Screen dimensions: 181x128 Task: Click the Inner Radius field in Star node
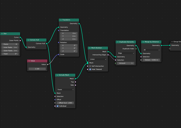point(10,47)
